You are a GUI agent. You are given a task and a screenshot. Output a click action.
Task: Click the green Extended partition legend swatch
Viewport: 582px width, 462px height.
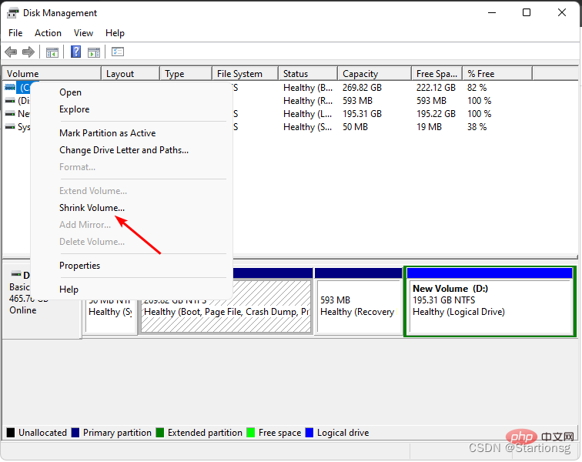[160, 433]
